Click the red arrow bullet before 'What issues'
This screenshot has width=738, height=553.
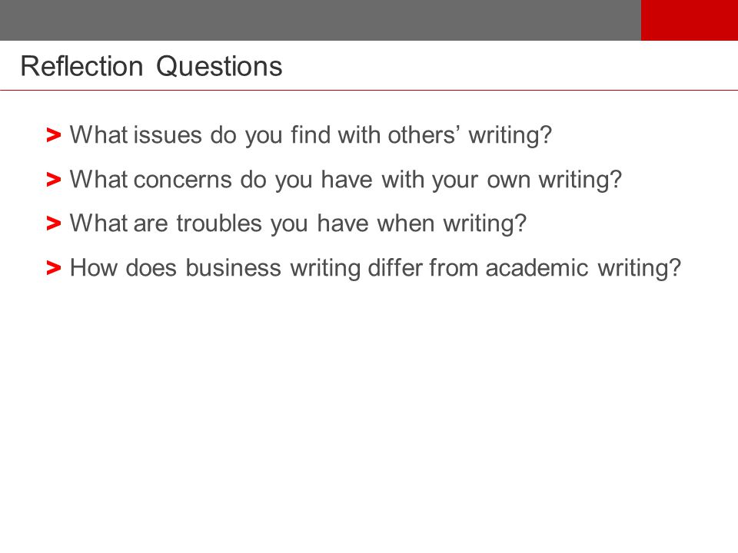tap(54, 135)
